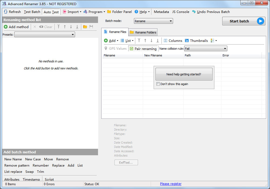The width and height of the screenshot is (270, 189).
Task: Add a New Case method
Action: (x=33, y=159)
